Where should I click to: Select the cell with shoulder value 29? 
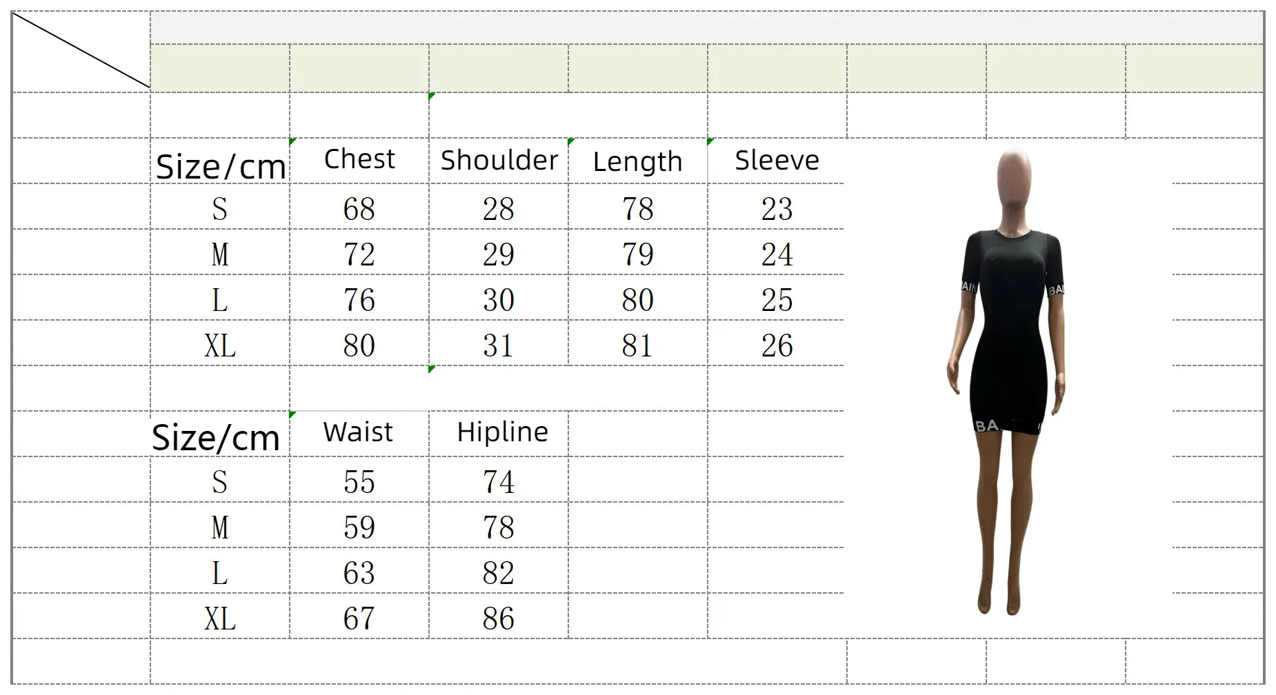pos(499,252)
